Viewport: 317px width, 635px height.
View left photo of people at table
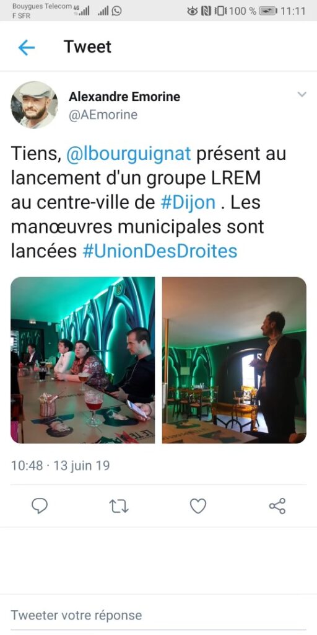[82, 360]
